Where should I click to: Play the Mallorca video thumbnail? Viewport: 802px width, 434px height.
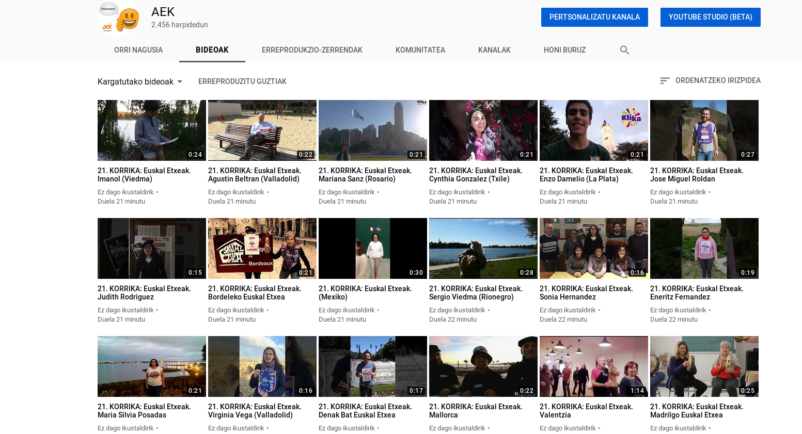point(483,366)
